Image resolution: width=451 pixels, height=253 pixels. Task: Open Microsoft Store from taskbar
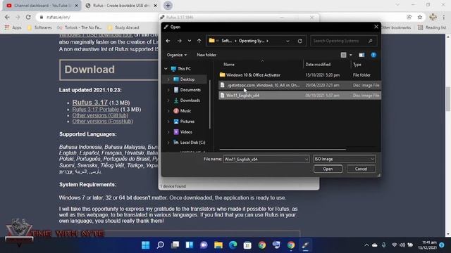[247, 245]
